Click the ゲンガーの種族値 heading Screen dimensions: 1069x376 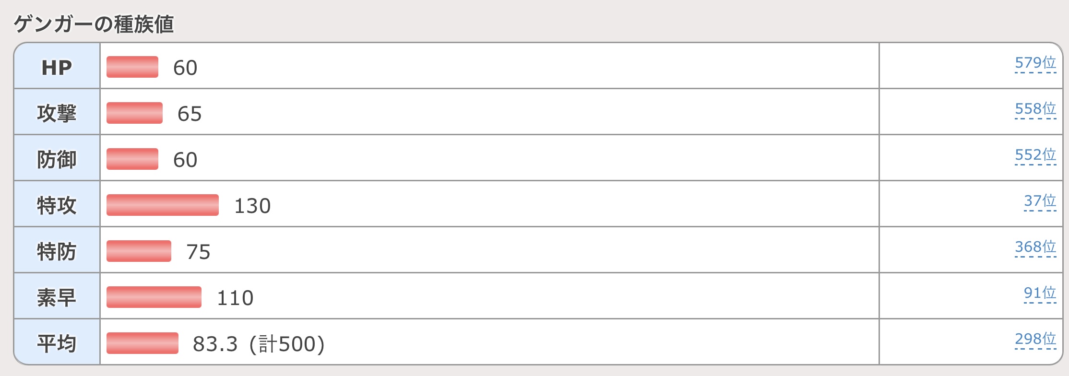[x=94, y=24]
